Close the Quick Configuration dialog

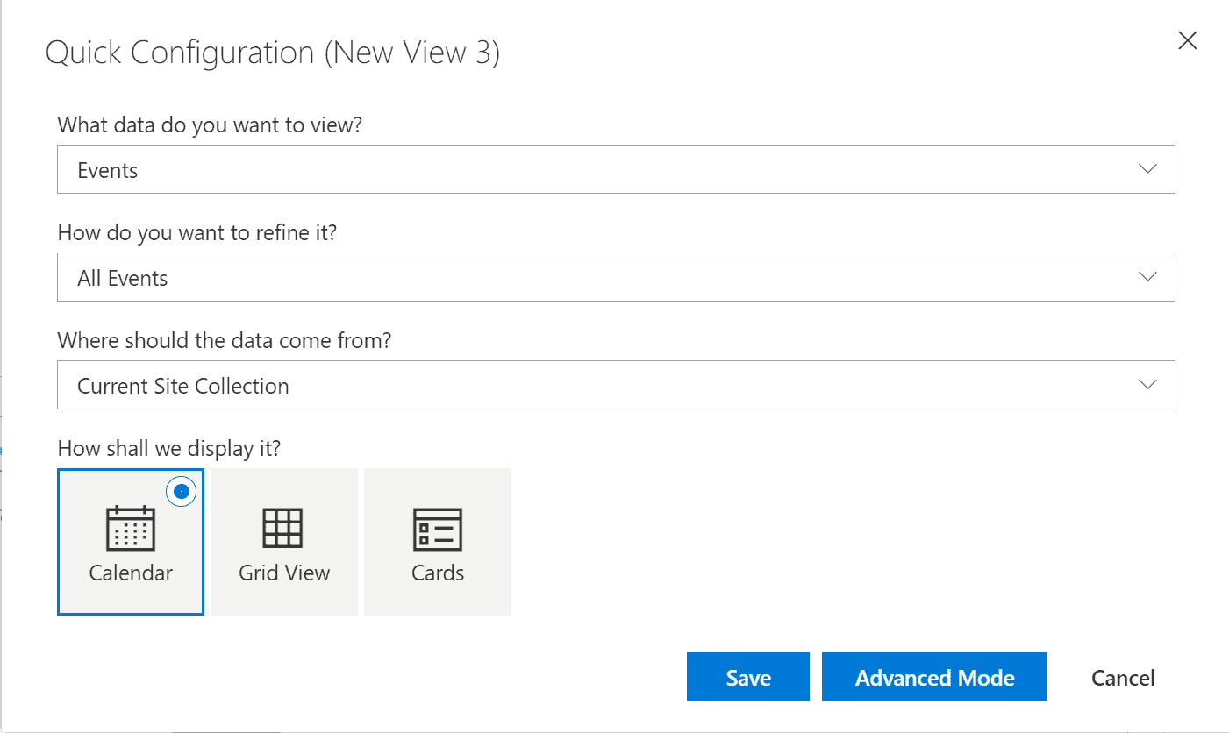coord(1187,40)
